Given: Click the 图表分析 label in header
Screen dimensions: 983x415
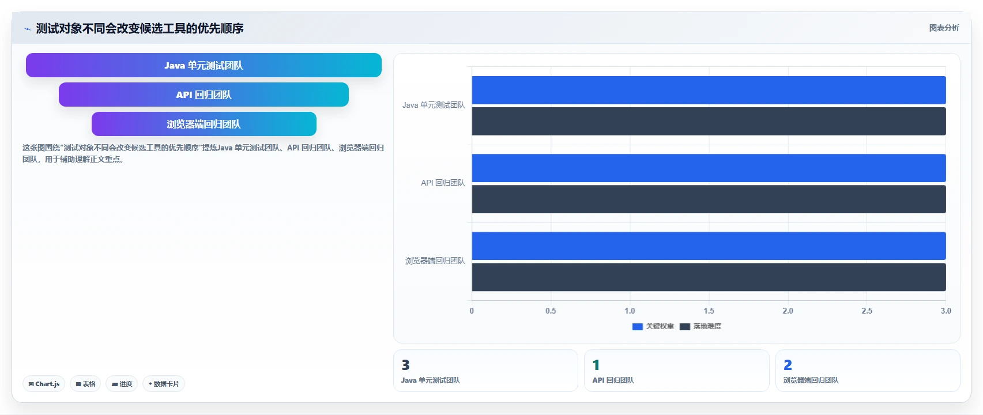Looking at the screenshot, I should (x=944, y=28).
